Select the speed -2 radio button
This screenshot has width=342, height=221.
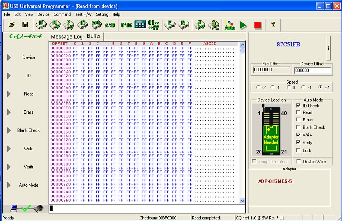click(259, 87)
